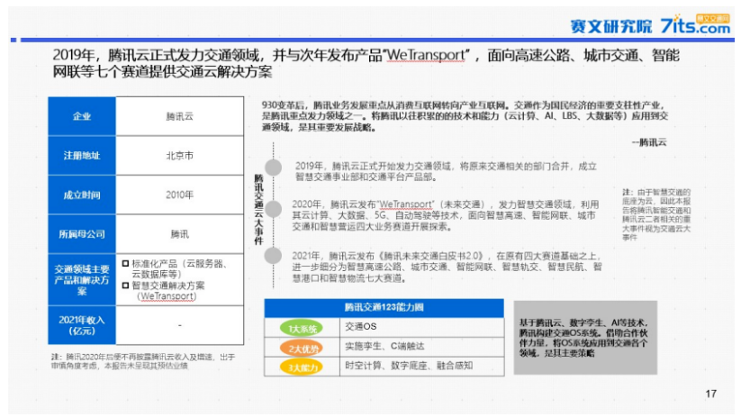Click the --腾讯云 quote attribution
The image size is (741, 417).
(x=649, y=142)
